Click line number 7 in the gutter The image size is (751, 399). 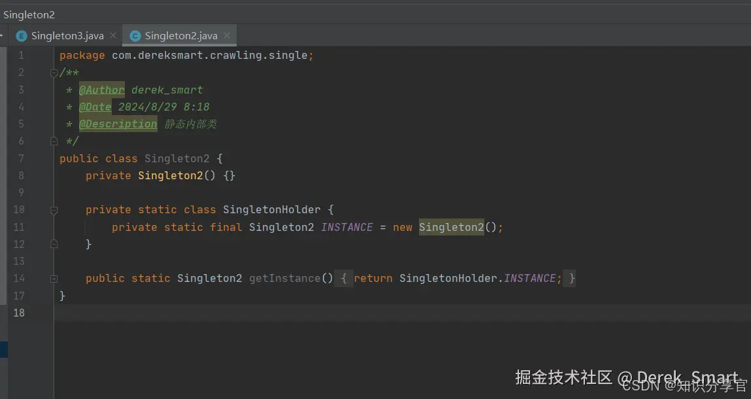(21, 158)
